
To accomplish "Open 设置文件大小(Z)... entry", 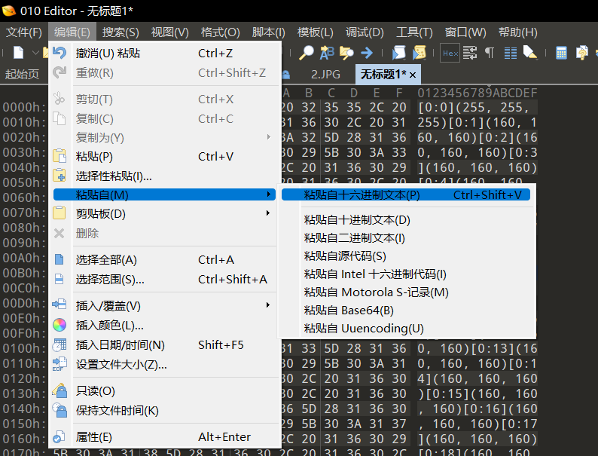I will [x=164, y=365].
